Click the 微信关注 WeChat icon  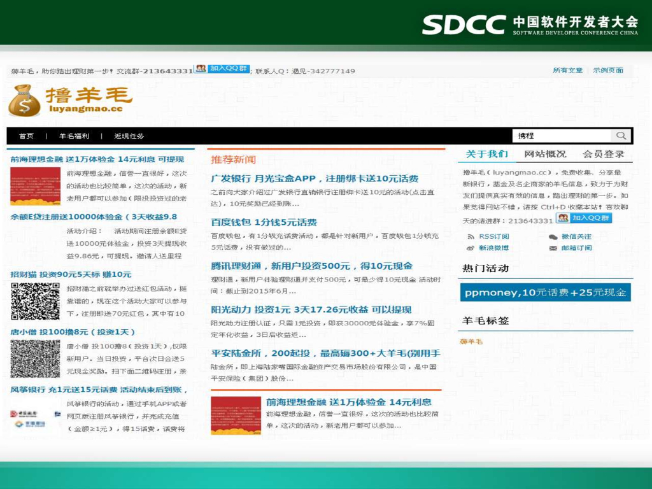tap(553, 237)
